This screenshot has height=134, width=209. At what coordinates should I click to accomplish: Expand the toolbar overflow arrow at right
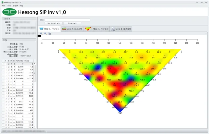coord(206,34)
